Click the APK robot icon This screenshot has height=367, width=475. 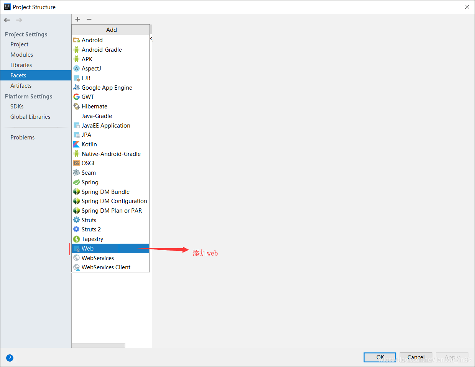coord(76,59)
